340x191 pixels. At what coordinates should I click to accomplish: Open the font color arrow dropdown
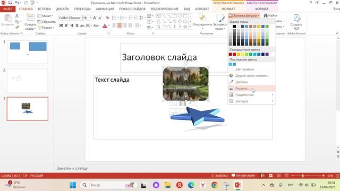(x=108, y=25)
